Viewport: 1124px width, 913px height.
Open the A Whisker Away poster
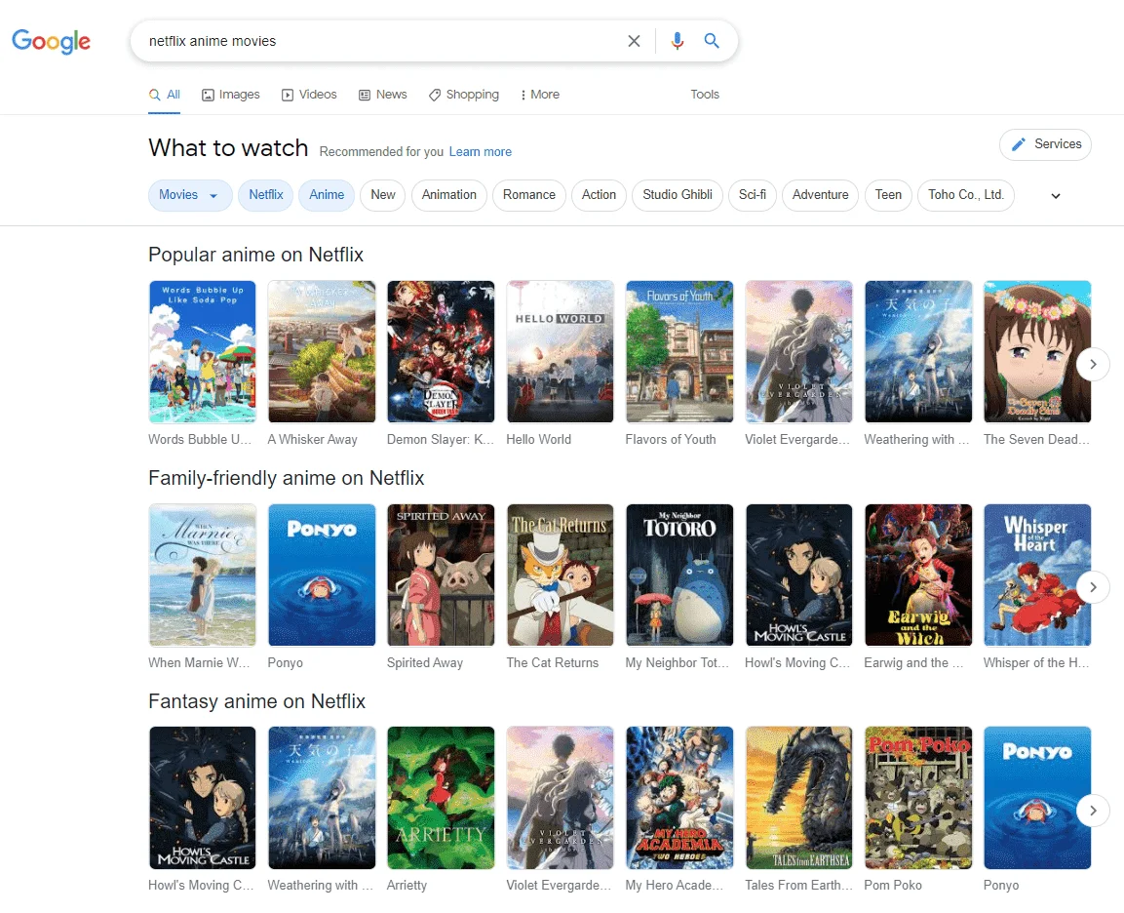pyautogui.click(x=322, y=351)
